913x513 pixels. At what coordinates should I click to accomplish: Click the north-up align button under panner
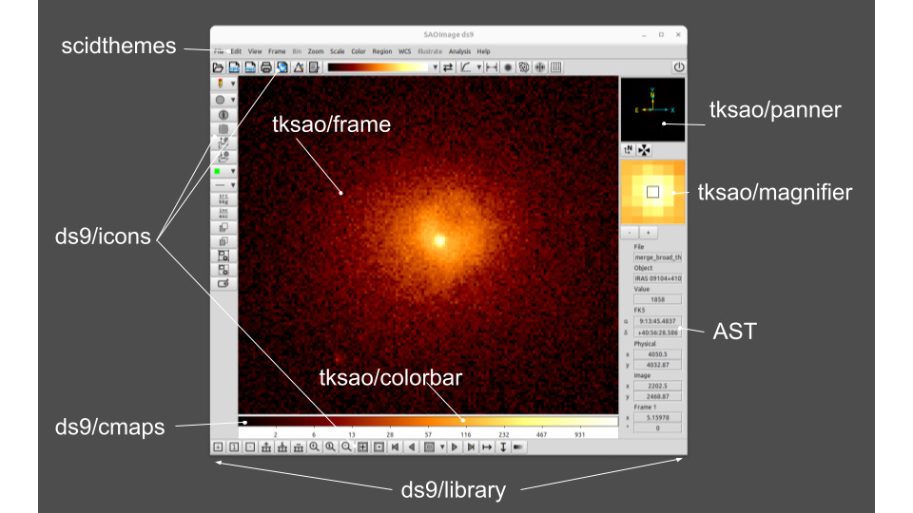(x=629, y=150)
